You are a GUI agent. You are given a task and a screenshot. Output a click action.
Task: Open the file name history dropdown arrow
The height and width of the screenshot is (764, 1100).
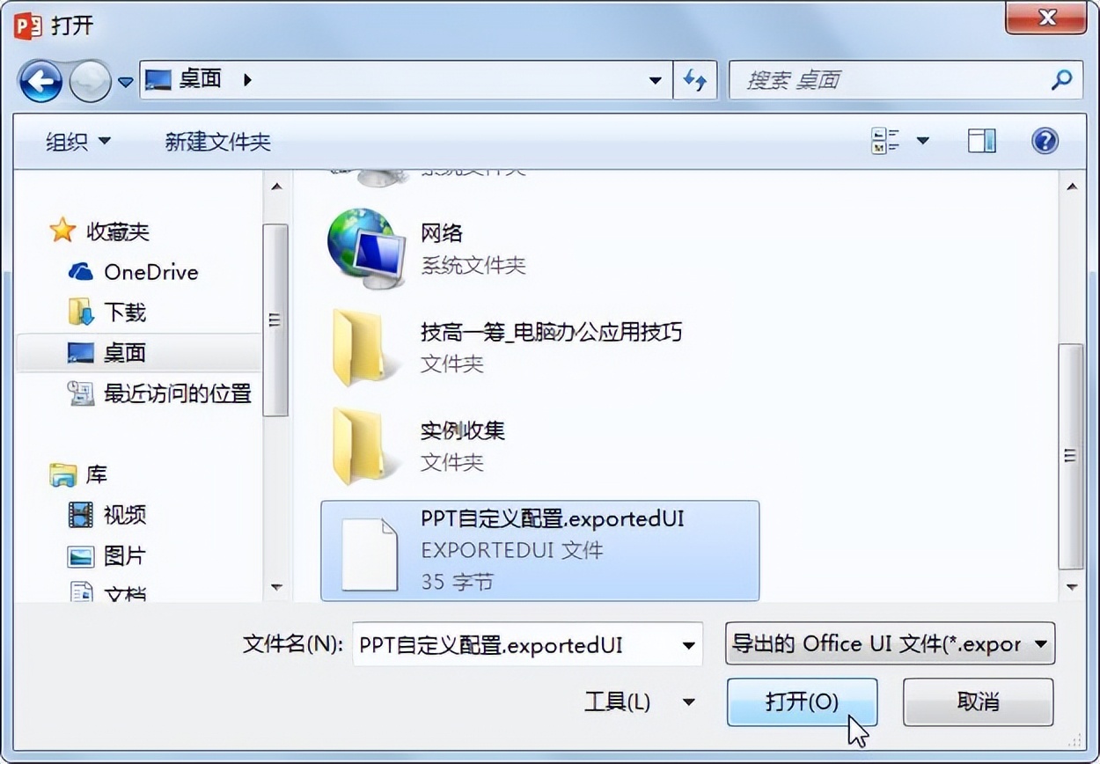click(688, 645)
